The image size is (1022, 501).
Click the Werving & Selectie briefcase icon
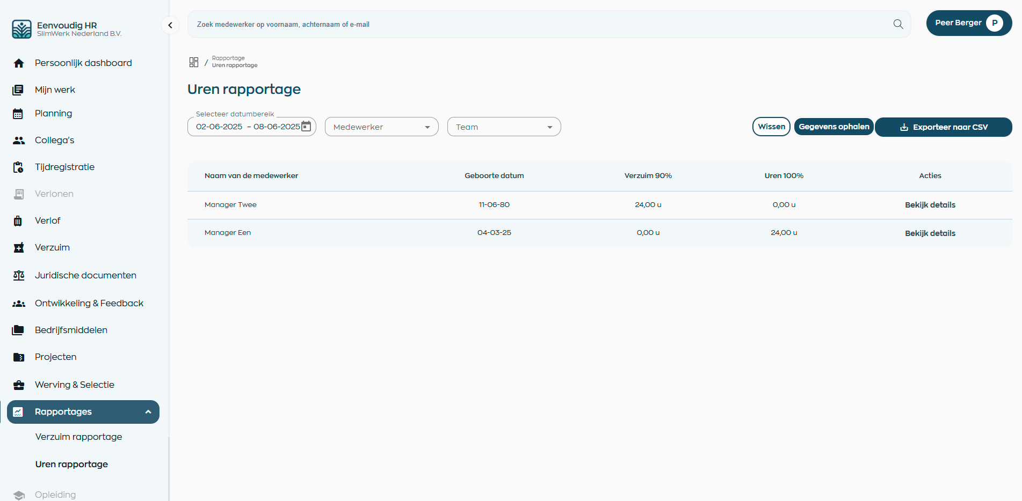tap(19, 385)
